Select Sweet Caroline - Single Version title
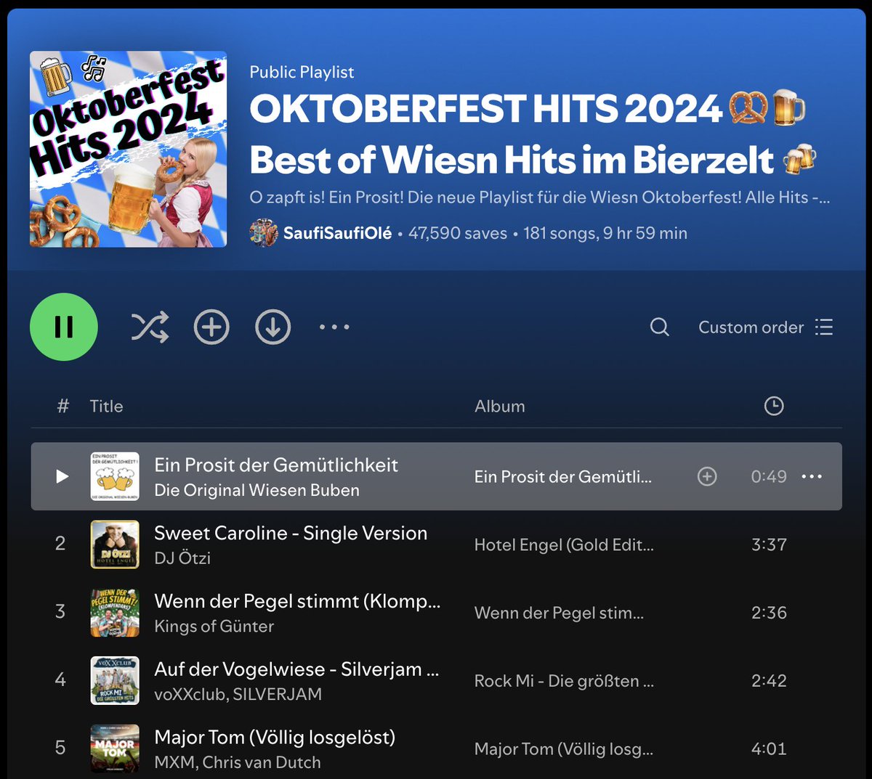The image size is (872, 779). click(291, 533)
